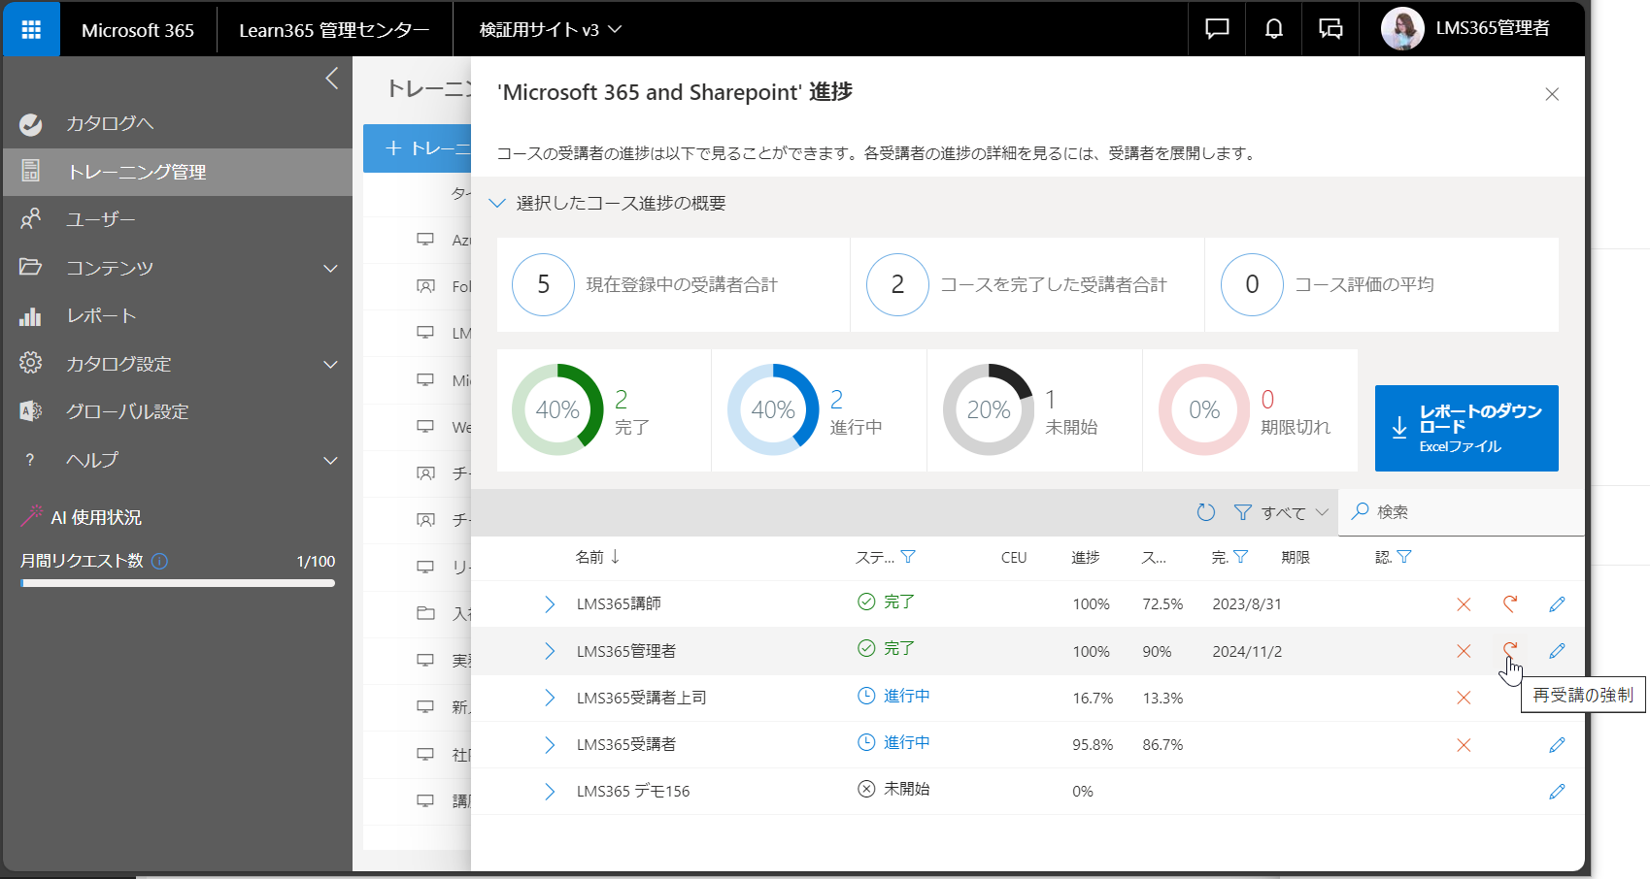Click the 2023/8/31 completion date
The height and width of the screenshot is (879, 1650).
[1247, 604]
